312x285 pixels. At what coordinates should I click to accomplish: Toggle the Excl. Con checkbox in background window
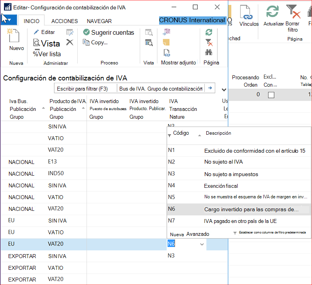coord(271,95)
